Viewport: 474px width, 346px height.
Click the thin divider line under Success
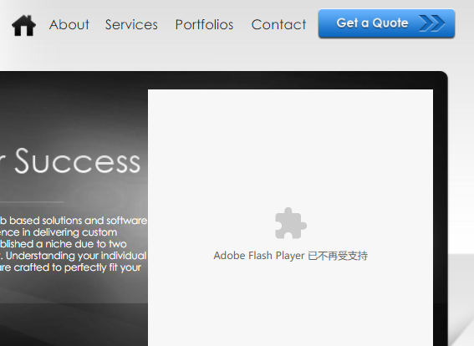tap(32, 201)
